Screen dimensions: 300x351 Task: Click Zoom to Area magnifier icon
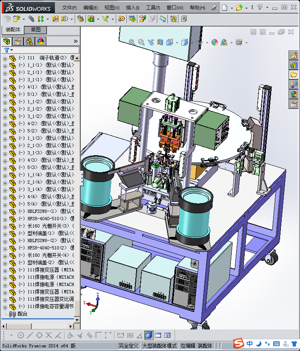click(141, 42)
